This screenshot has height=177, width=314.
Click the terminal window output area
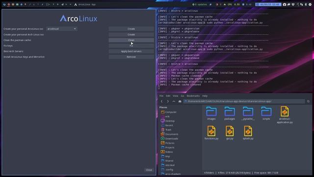(235, 50)
